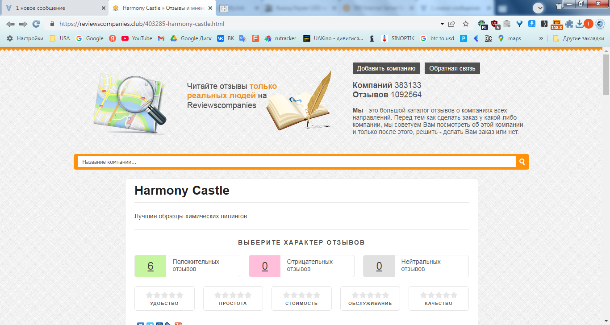Open the BC bookmark icon
This screenshot has height=325, width=610.
point(489,38)
